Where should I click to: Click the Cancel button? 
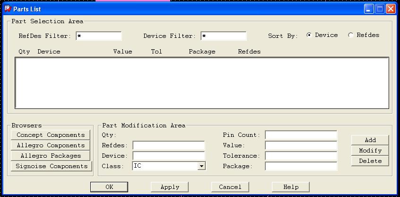tap(230, 187)
